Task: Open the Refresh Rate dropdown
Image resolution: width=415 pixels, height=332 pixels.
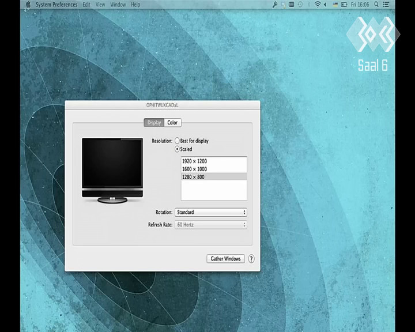Action: pyautogui.click(x=211, y=225)
